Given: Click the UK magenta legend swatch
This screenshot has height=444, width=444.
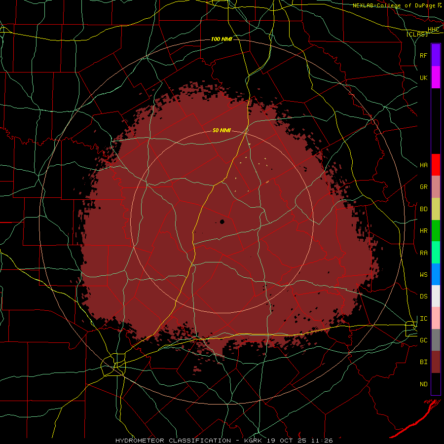Looking at the screenshot, I should pyautogui.click(x=436, y=77).
